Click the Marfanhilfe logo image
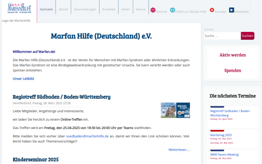This screenshot has height=164, width=262. click(x=19, y=8)
